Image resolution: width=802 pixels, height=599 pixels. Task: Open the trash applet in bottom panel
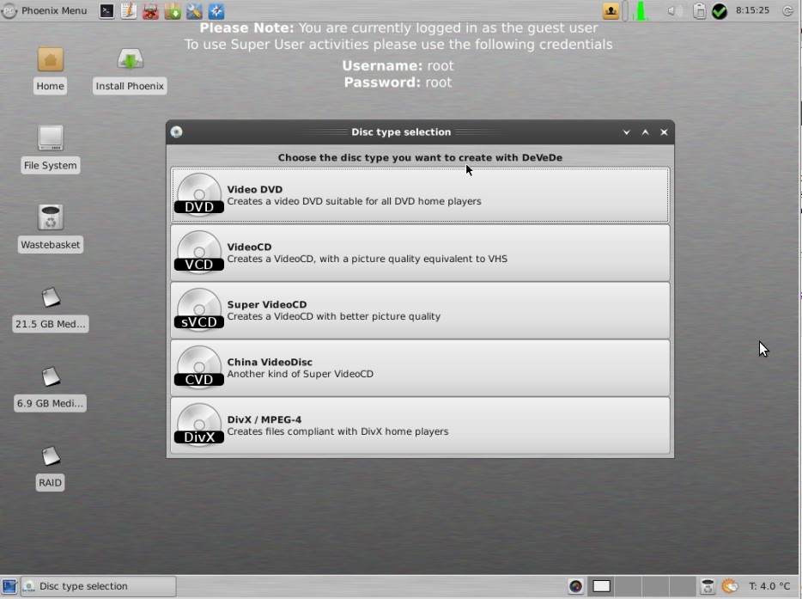(708, 586)
